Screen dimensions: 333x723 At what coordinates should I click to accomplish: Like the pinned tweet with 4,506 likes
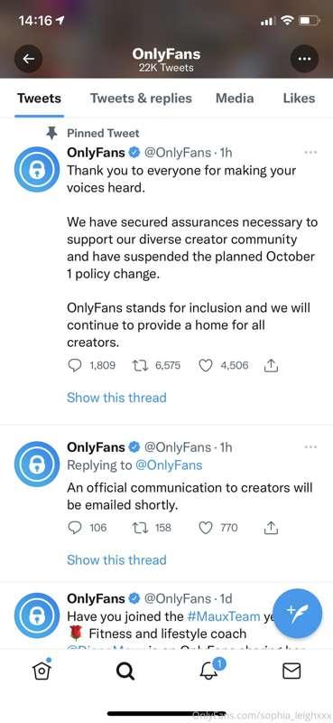pos(206,366)
